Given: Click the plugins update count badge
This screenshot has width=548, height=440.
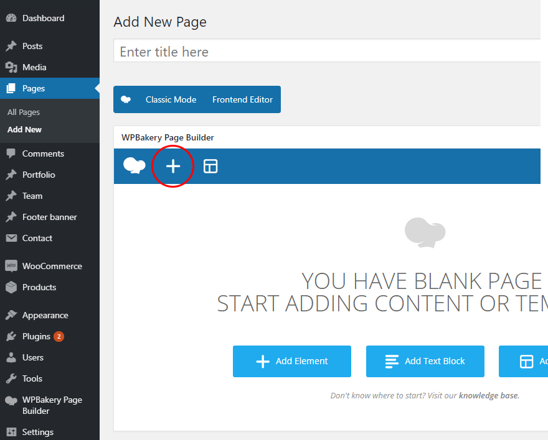Looking at the screenshot, I should (x=59, y=336).
